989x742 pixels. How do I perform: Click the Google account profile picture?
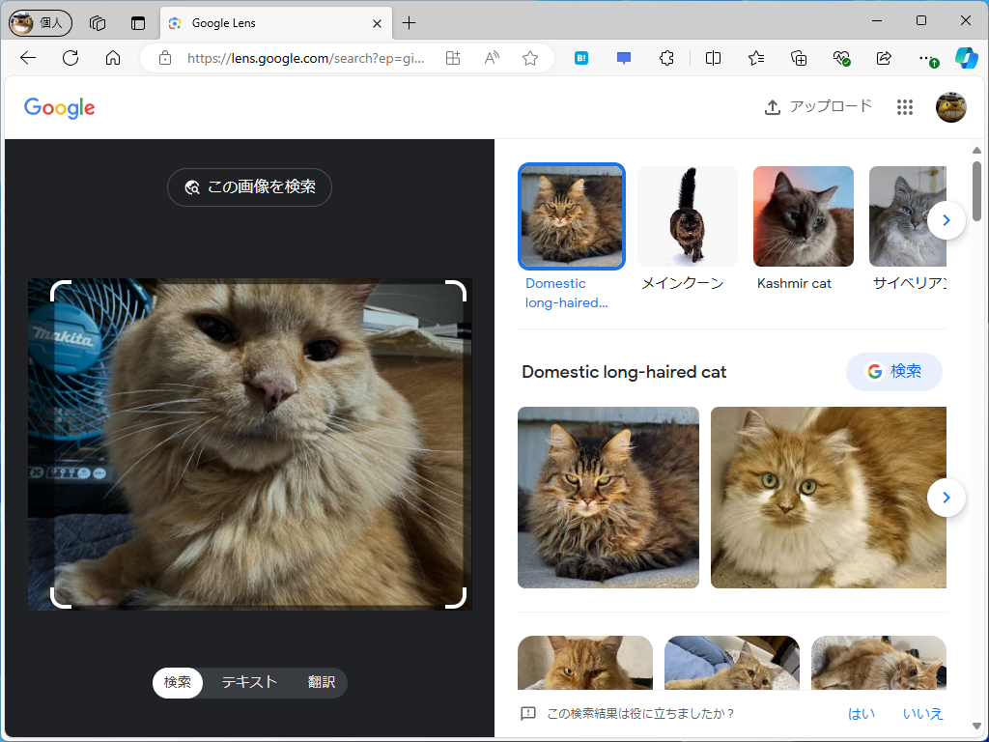pos(950,107)
